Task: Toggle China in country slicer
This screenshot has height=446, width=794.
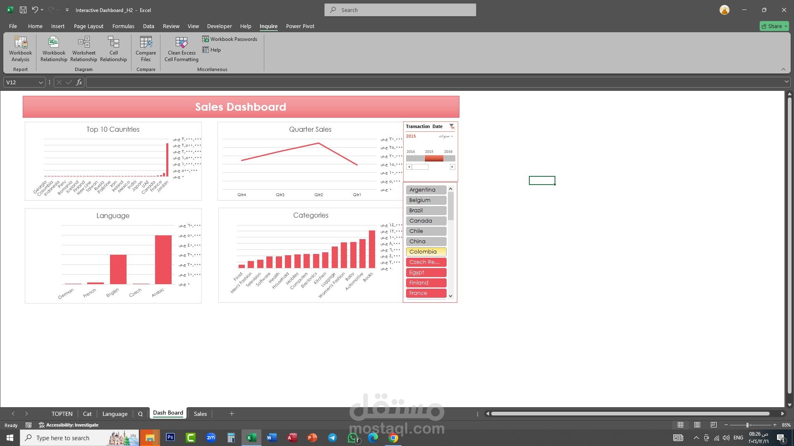Action: [x=426, y=242]
